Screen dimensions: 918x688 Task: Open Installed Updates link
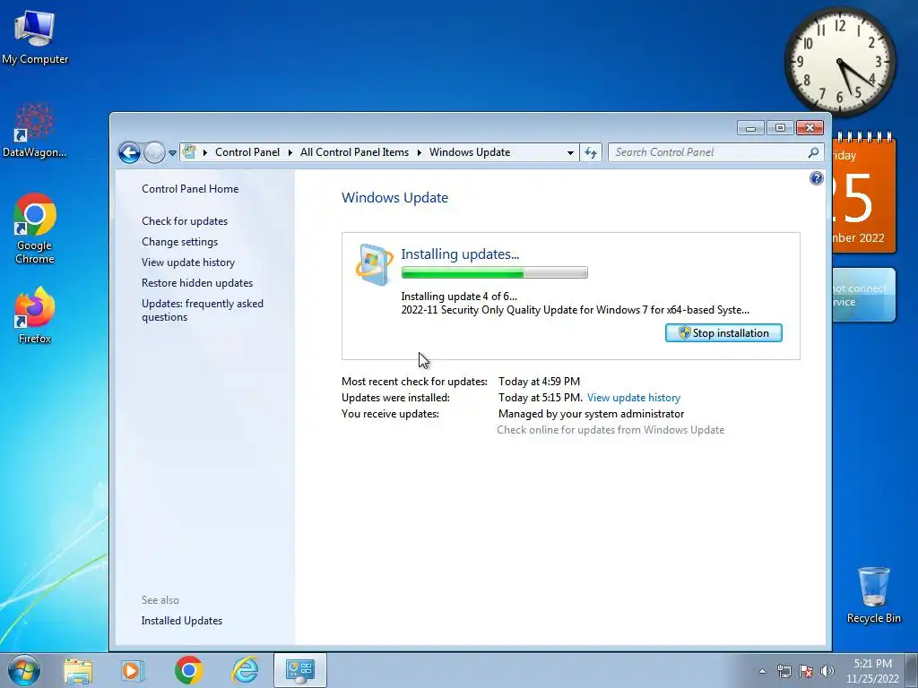[181, 621]
